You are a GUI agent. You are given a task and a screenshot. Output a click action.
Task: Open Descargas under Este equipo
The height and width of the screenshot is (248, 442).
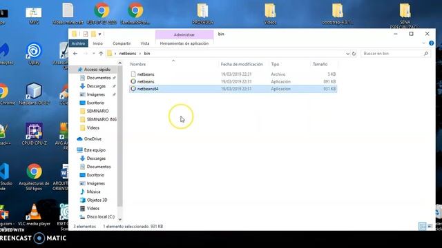click(96, 158)
